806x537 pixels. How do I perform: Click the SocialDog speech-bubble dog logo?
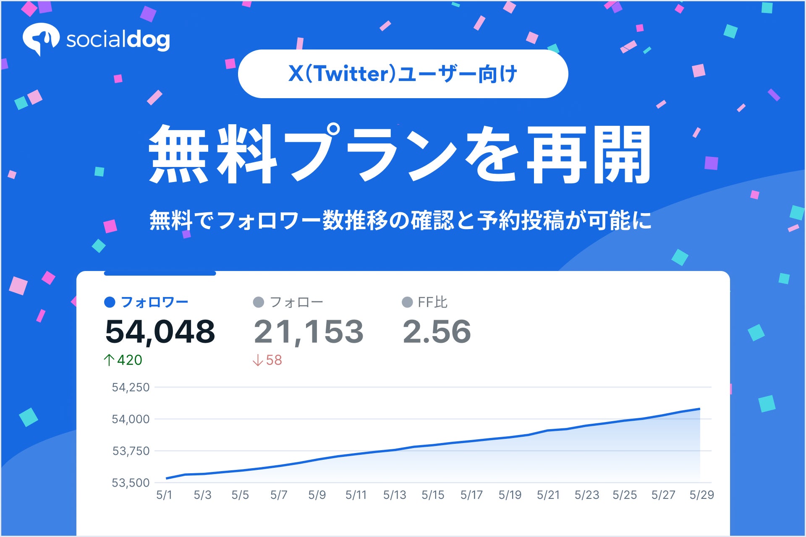tap(40, 39)
